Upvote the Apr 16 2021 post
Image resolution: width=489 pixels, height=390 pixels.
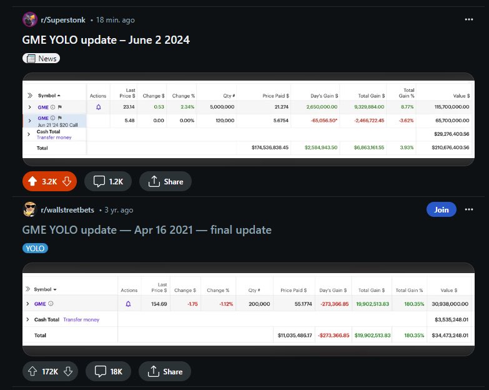click(x=32, y=371)
